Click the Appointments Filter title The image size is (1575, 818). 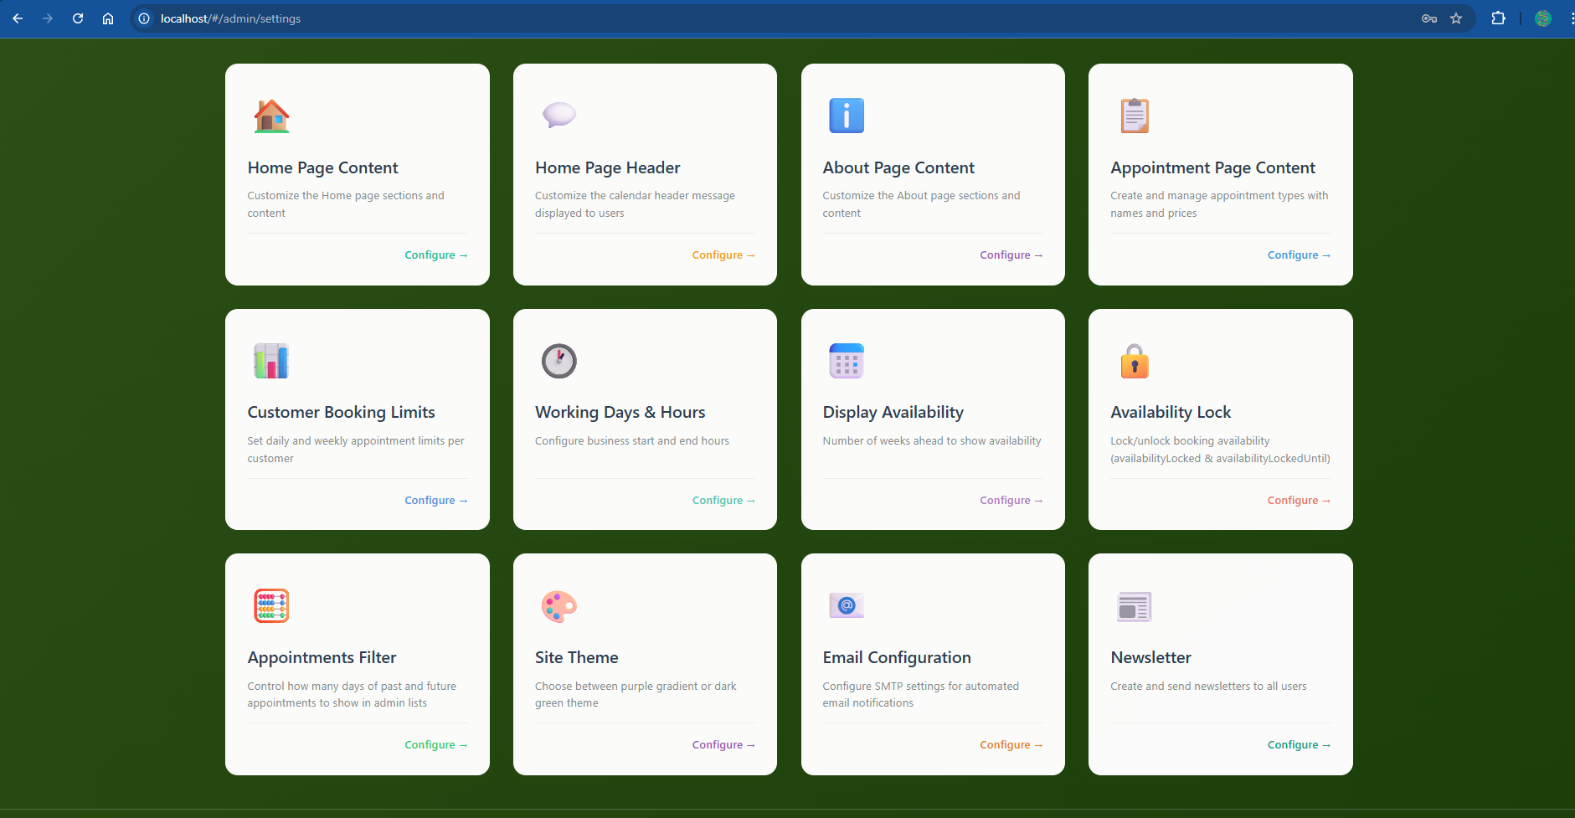click(x=322, y=657)
